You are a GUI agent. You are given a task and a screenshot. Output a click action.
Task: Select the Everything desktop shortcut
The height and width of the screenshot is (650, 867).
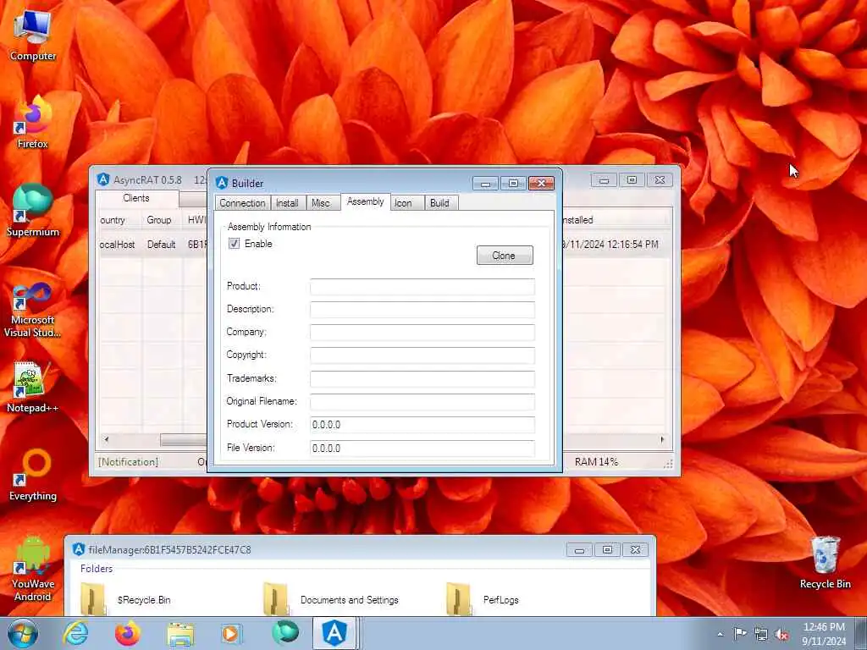tap(33, 475)
